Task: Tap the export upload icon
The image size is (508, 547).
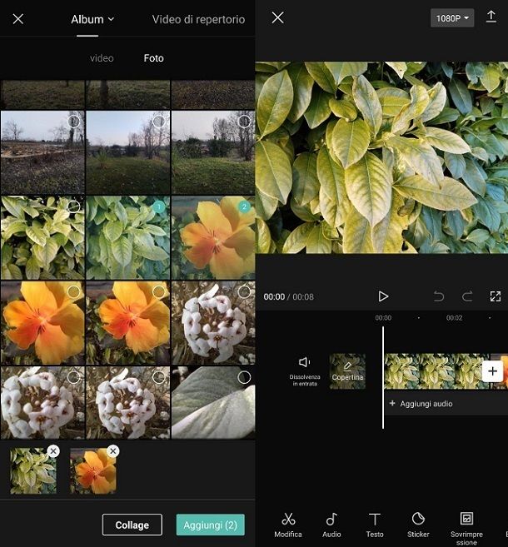Action: click(491, 17)
